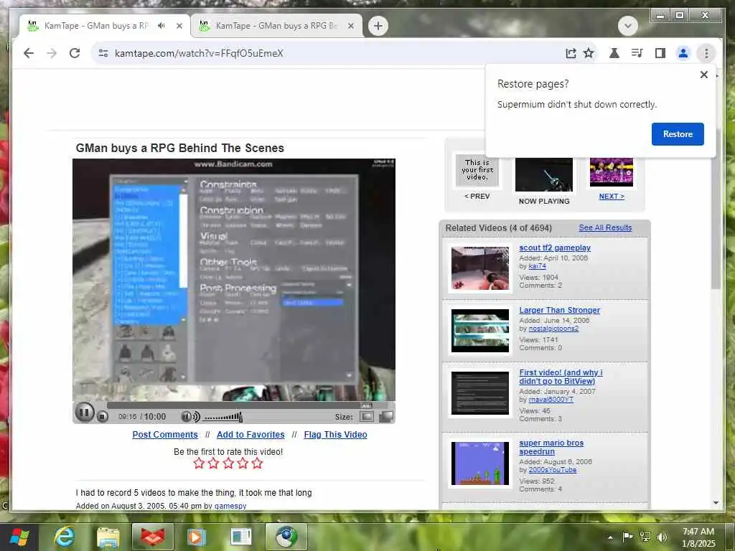735x551 pixels.
Task: Show hidden system tray icons arrow
Action: (x=610, y=537)
